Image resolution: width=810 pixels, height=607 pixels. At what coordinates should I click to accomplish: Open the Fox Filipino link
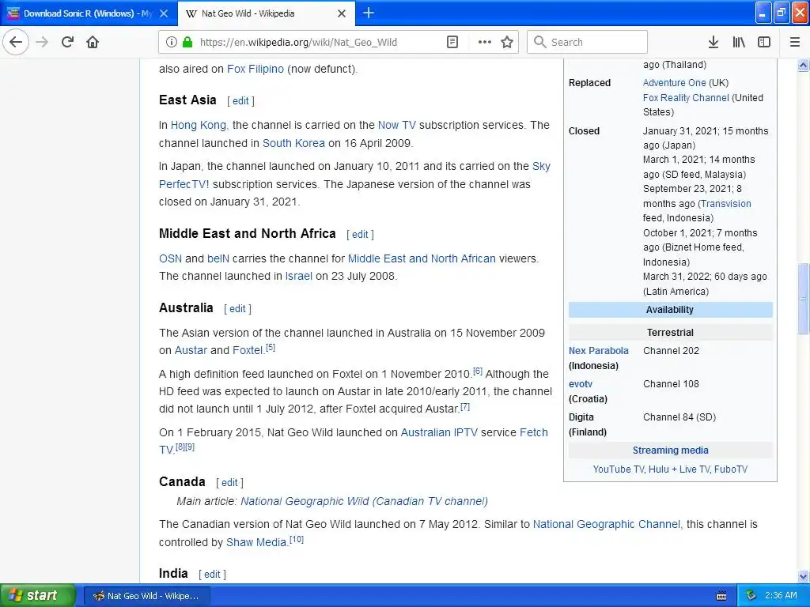[x=255, y=69]
